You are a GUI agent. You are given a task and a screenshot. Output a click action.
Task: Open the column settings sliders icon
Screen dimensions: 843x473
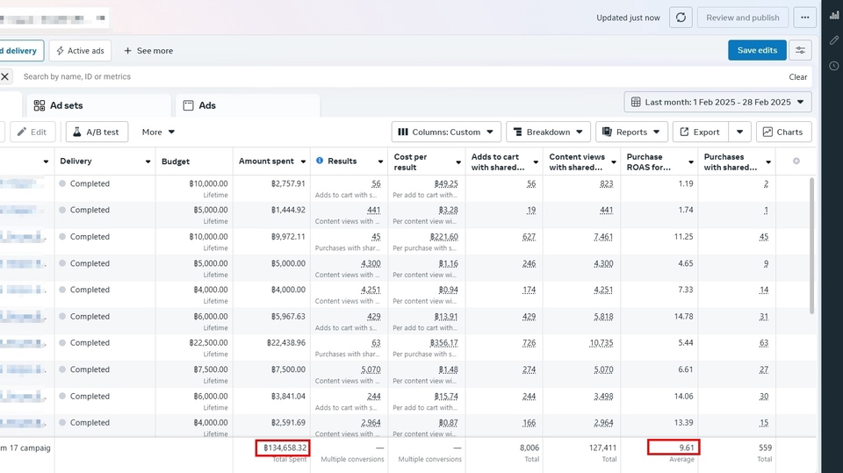(x=801, y=51)
